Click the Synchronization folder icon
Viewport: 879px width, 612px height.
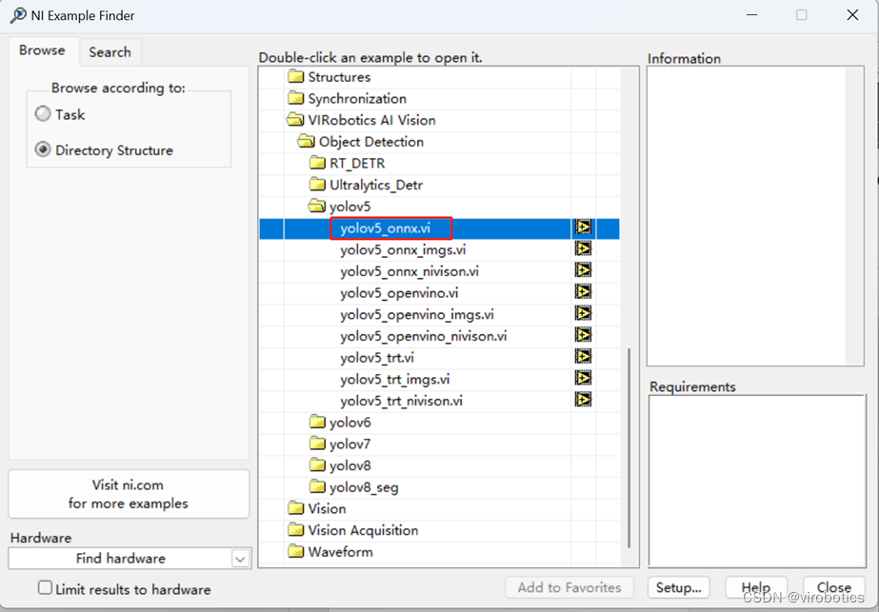[295, 98]
